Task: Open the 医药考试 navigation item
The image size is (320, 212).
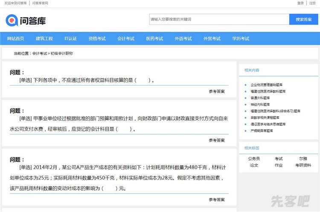Action: 154,39
